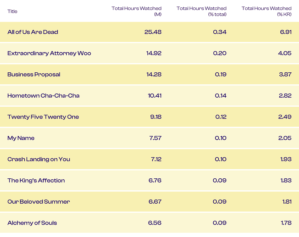Click the 1.93 percent KR value
Image resolution: width=299 pixels, height=237 pixels.
pos(286,159)
